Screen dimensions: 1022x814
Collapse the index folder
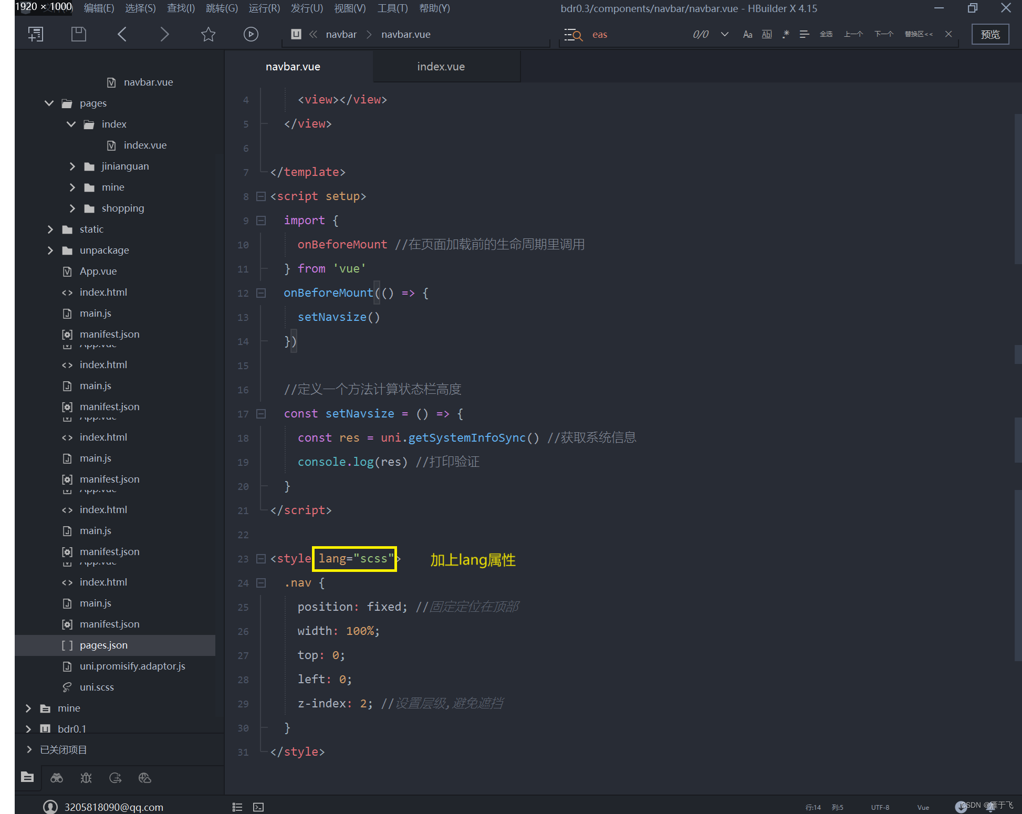pyautogui.click(x=71, y=124)
